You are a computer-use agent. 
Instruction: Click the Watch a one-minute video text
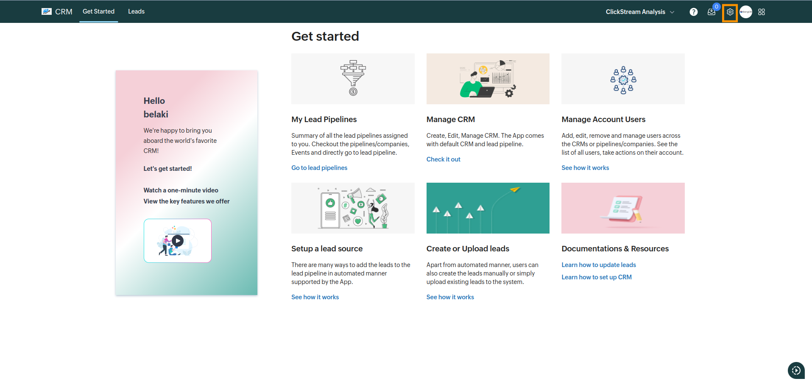point(181,190)
